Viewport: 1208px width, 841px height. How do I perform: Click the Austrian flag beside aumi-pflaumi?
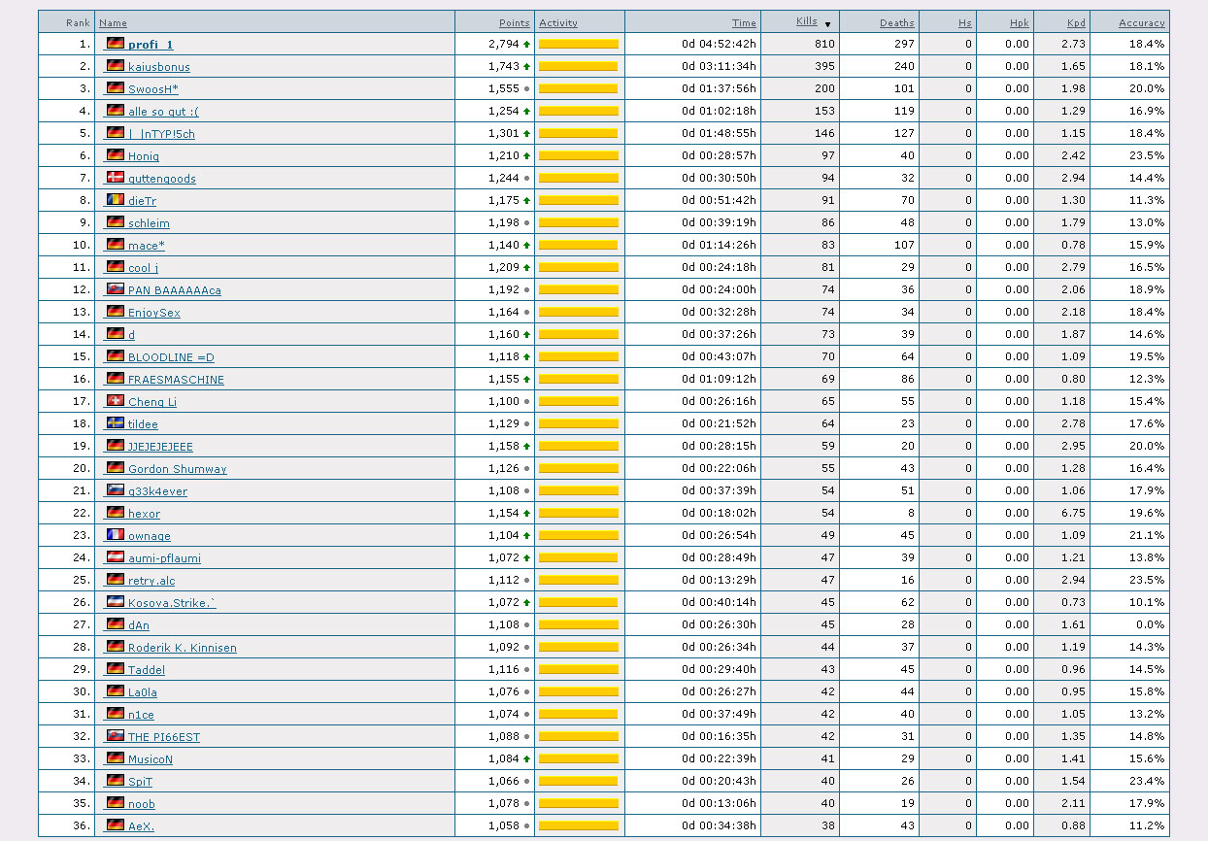(116, 556)
